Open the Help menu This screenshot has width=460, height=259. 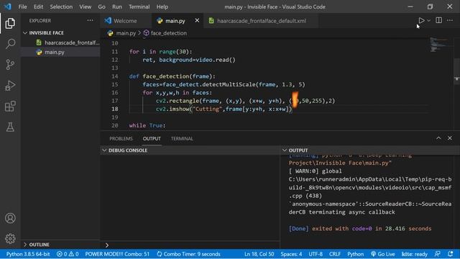tap(162, 6)
